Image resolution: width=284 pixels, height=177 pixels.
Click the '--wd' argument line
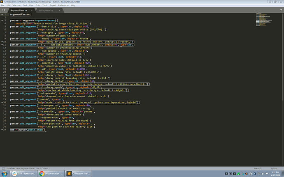click(48, 69)
